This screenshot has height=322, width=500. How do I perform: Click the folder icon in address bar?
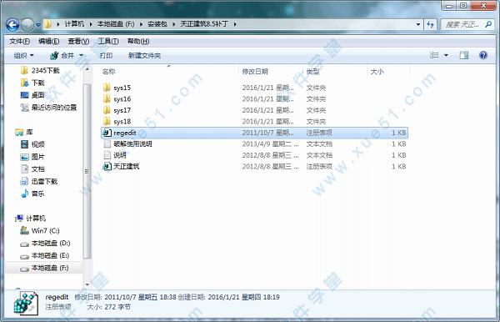click(x=48, y=24)
